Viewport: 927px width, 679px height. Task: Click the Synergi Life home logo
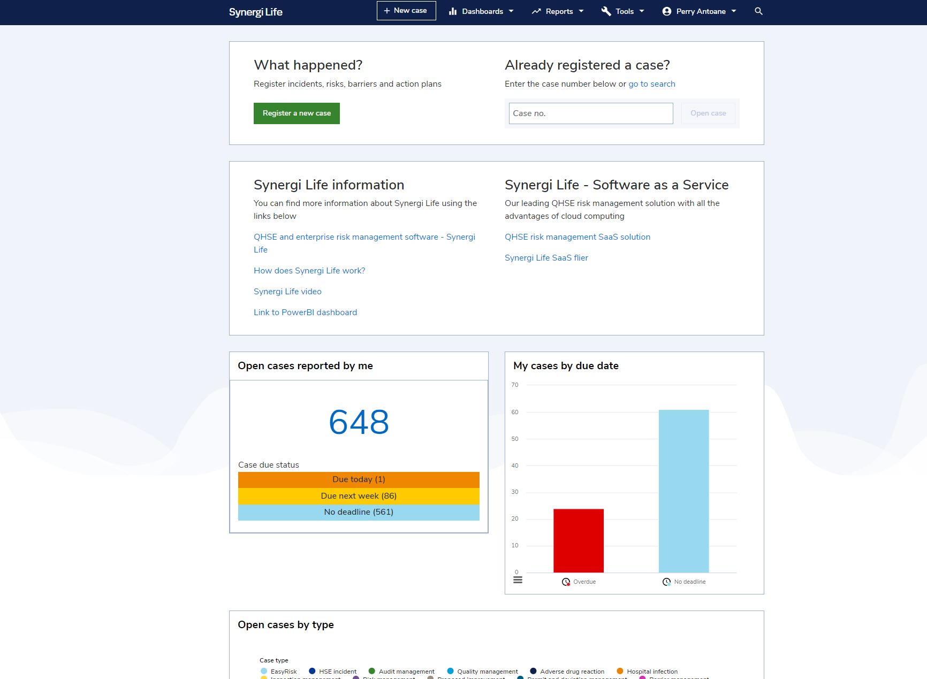click(256, 12)
